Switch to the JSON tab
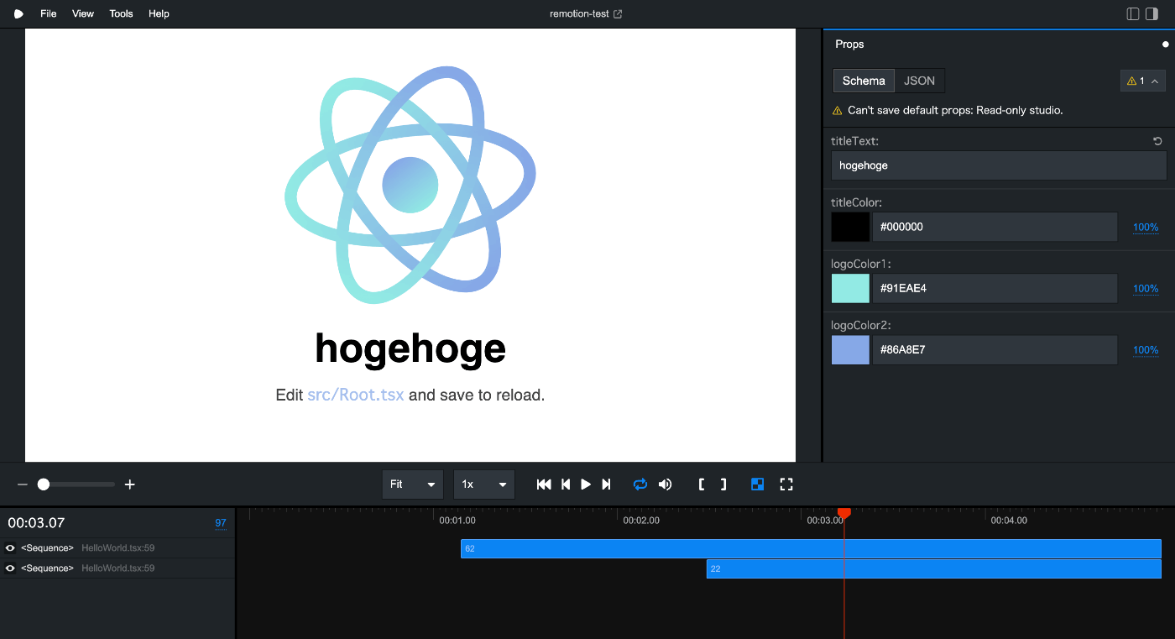This screenshot has width=1175, height=639. point(919,81)
